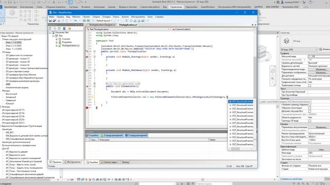Screen dimensions: 330x185
Task: Open the Project menu in SharpDevelop
Action: (86, 17)
